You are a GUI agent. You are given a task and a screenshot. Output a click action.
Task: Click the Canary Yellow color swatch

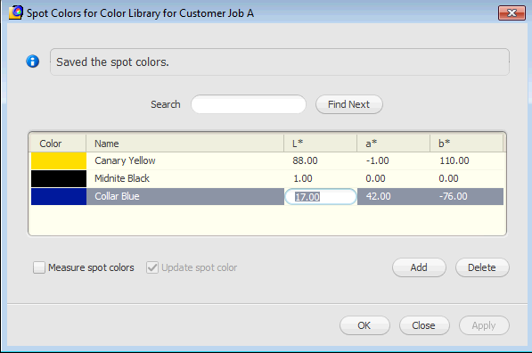(x=59, y=160)
